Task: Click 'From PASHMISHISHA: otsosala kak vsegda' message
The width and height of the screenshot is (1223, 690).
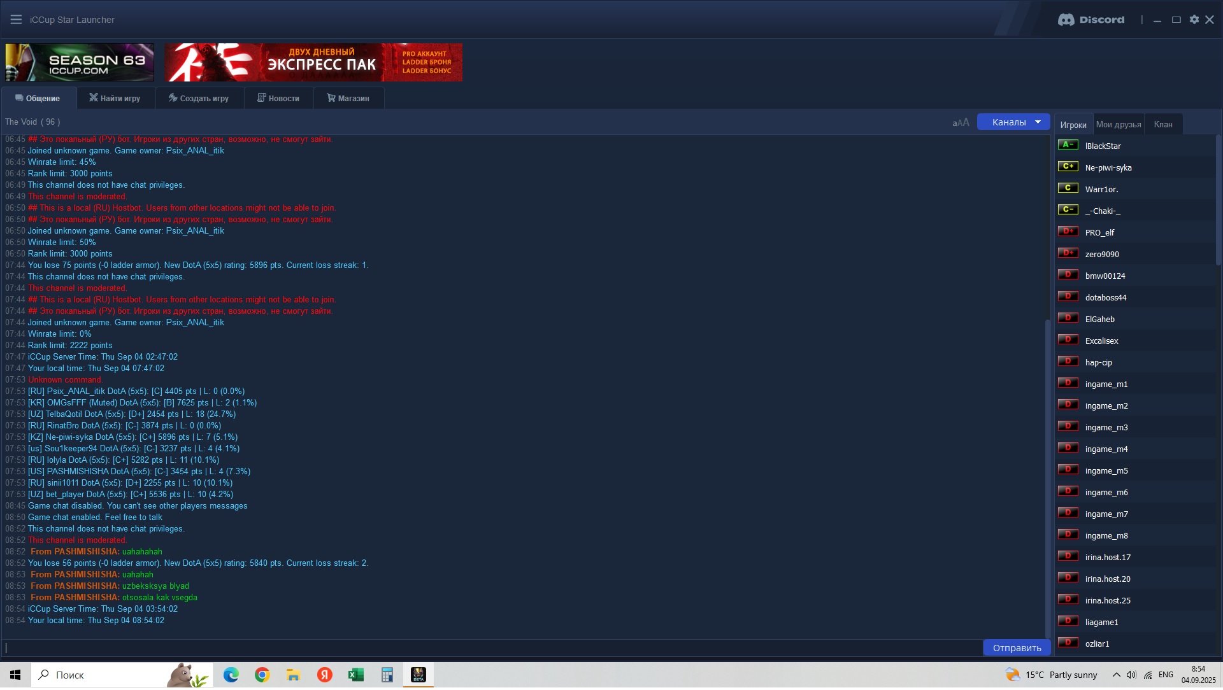Action: [114, 598]
